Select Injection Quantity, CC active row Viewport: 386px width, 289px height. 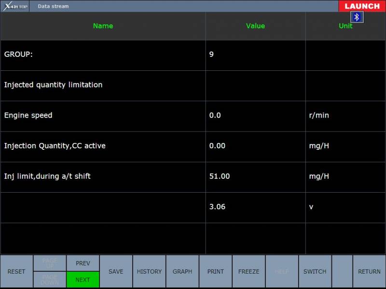(103, 146)
